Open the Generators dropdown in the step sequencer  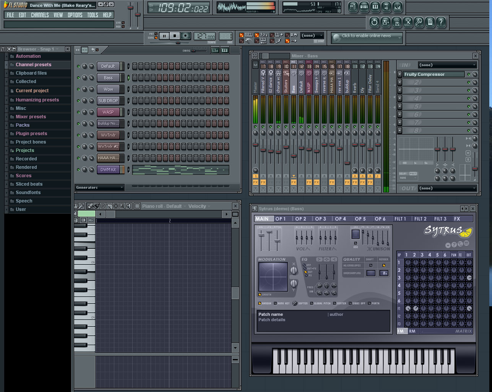pos(99,188)
